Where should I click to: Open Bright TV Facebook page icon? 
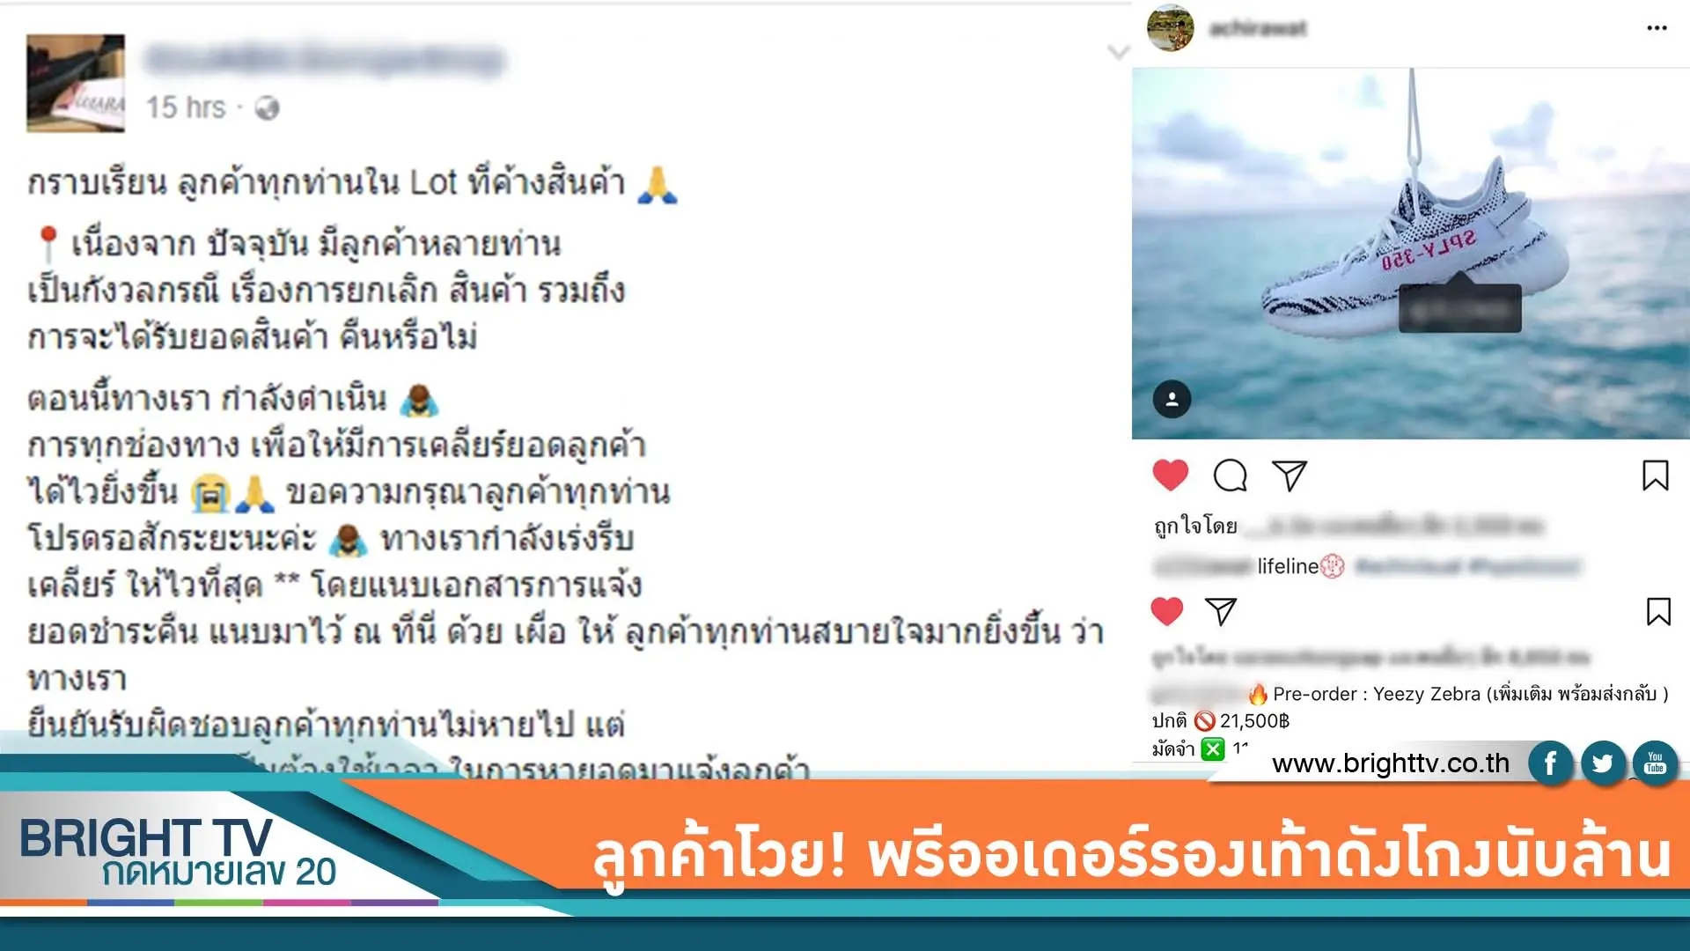[x=1550, y=763]
